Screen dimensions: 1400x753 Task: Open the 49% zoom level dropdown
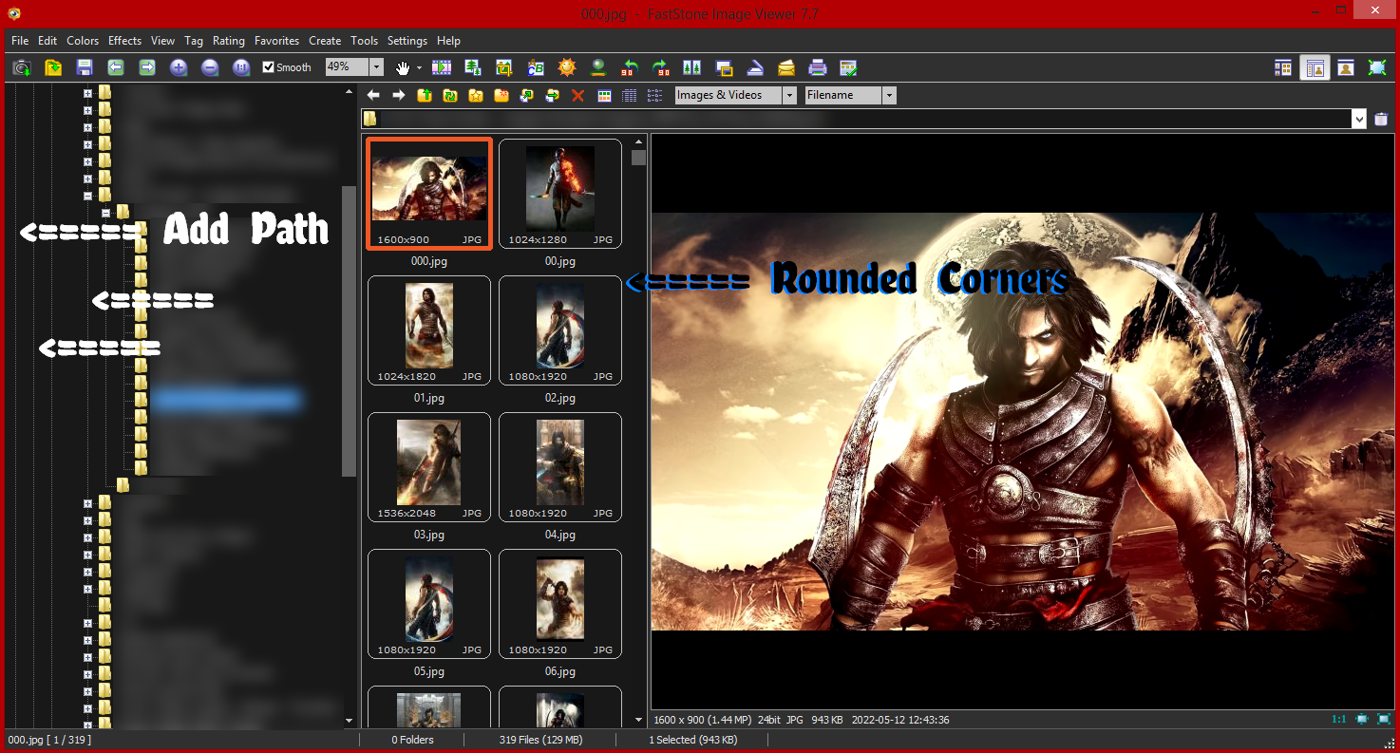pos(376,67)
